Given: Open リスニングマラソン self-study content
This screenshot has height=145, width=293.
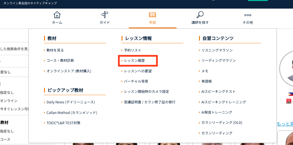Looking at the screenshot, I should click(217, 50).
